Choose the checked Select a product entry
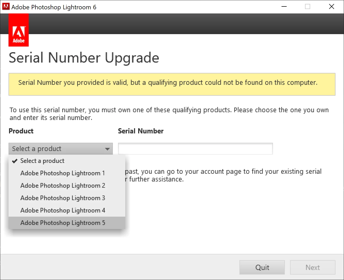The height and width of the screenshot is (280, 344). click(67, 161)
